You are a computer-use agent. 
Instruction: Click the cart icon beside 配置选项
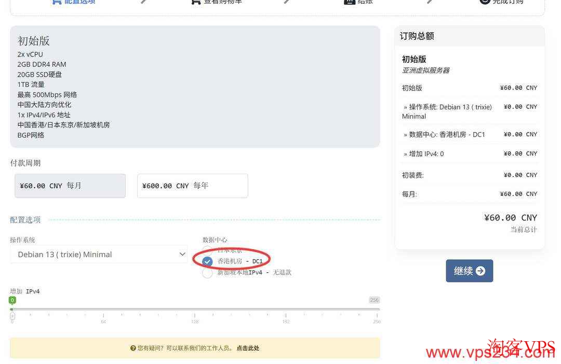[57, 2]
